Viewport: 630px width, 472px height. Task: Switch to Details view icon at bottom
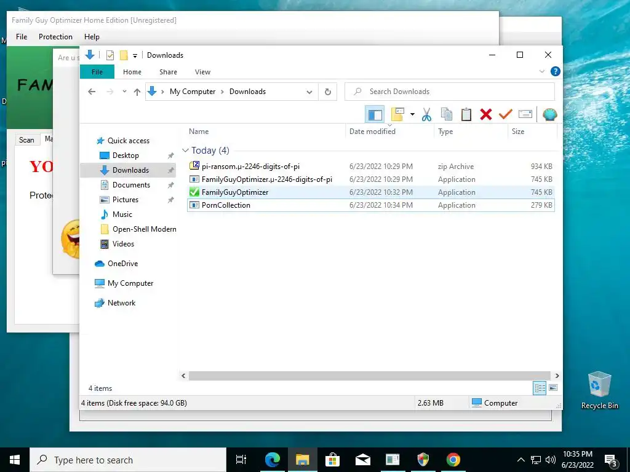pos(540,388)
